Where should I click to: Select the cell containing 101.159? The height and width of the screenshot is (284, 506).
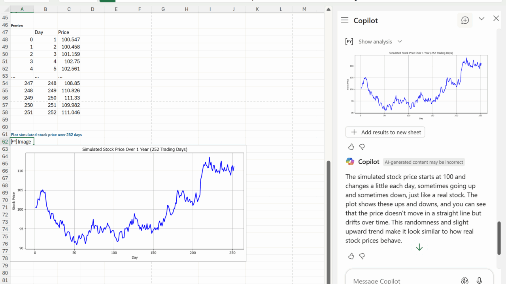(x=69, y=54)
